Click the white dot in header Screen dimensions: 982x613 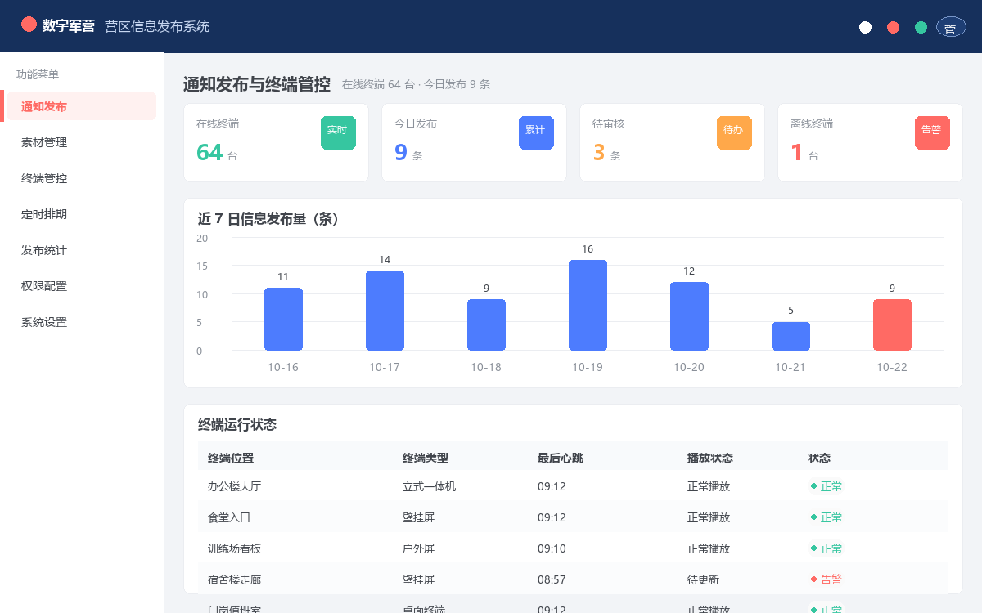tap(865, 28)
